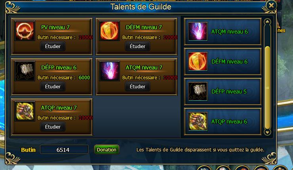Study the ATQP niveau 7 talent
The height and width of the screenshot is (170, 293).
[x=53, y=127]
